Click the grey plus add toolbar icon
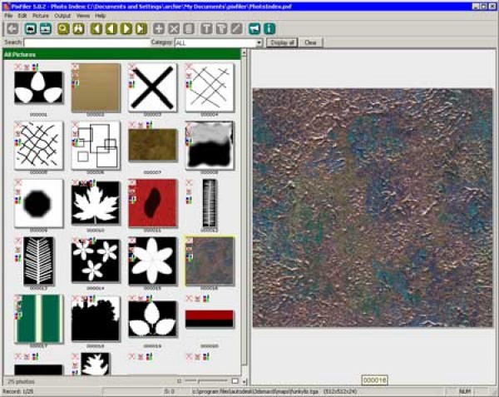The height and width of the screenshot is (397, 499). click(x=159, y=29)
